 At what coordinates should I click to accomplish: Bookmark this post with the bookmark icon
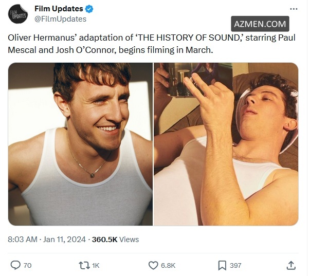pyautogui.click(x=222, y=265)
